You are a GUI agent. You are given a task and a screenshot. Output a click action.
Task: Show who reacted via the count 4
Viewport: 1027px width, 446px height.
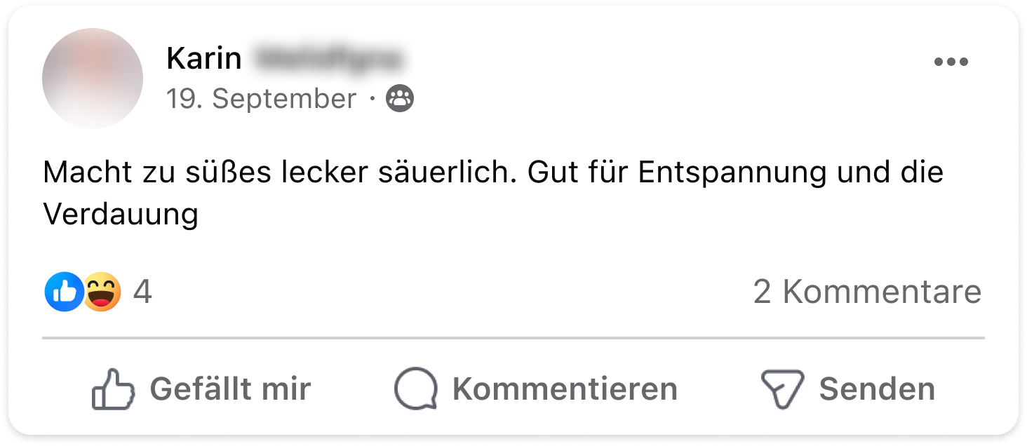[x=142, y=292]
